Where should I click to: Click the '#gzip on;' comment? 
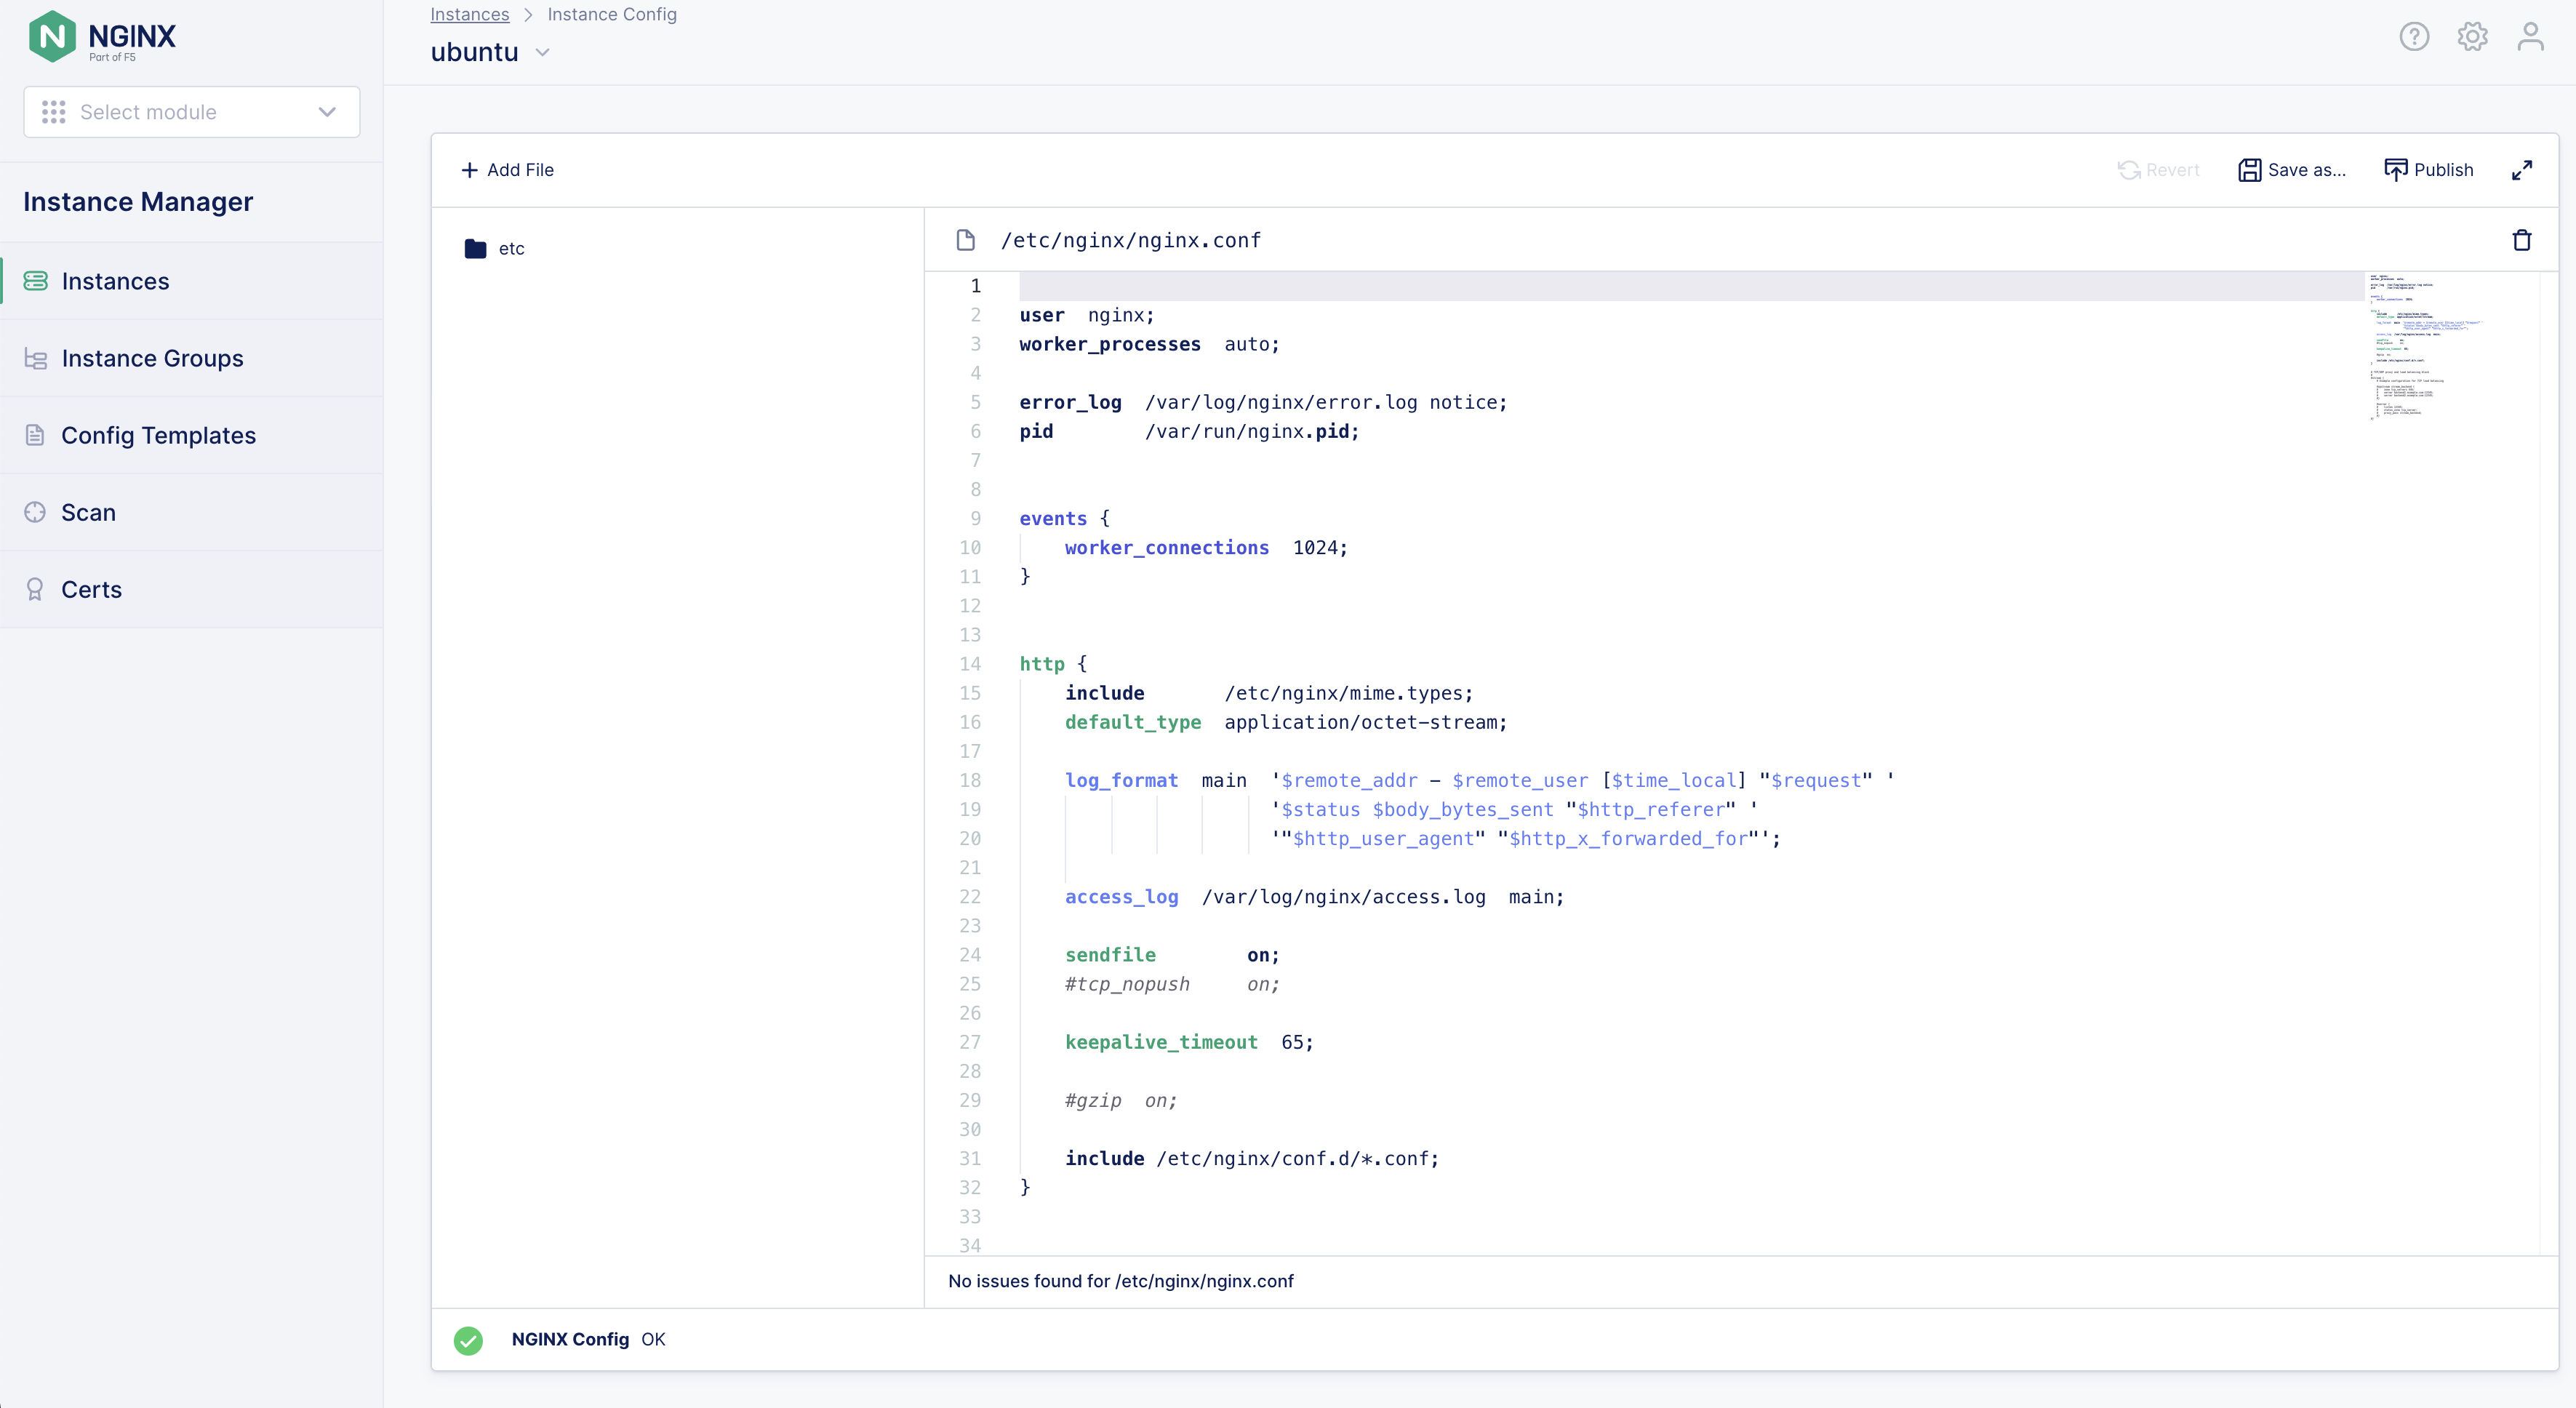[1121, 1100]
